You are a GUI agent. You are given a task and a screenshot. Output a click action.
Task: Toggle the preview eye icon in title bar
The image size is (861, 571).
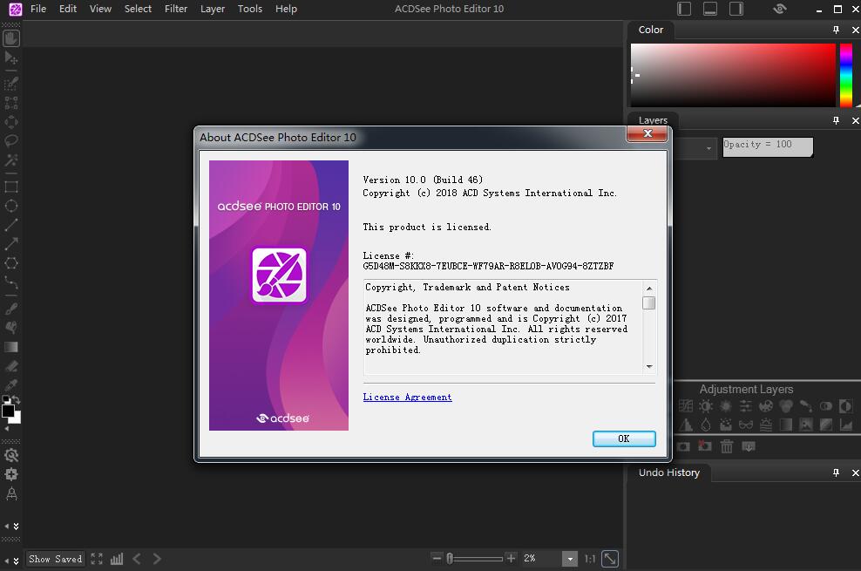point(780,9)
